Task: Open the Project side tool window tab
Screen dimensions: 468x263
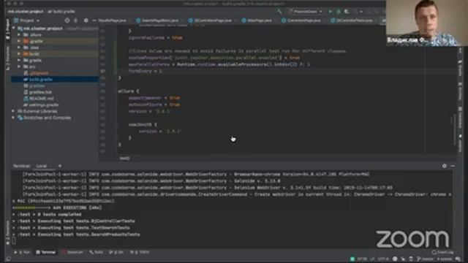Action: tap(7, 29)
